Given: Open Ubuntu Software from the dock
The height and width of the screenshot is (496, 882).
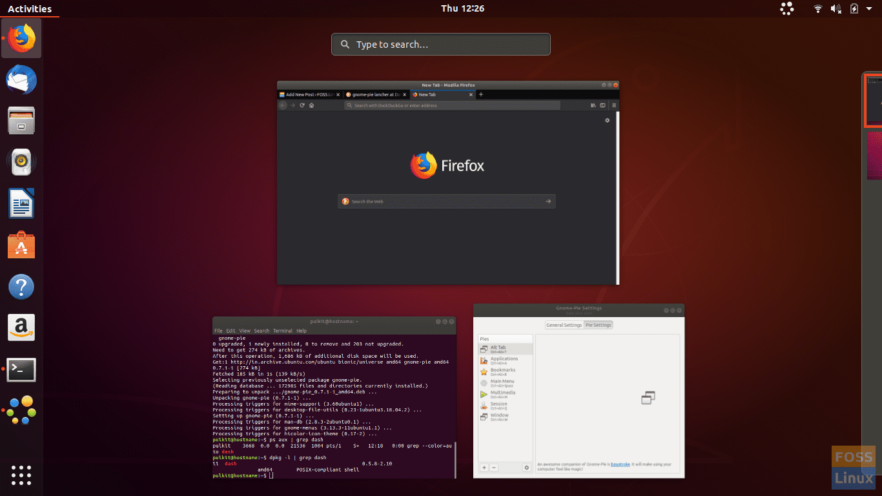Looking at the screenshot, I should pyautogui.click(x=21, y=245).
